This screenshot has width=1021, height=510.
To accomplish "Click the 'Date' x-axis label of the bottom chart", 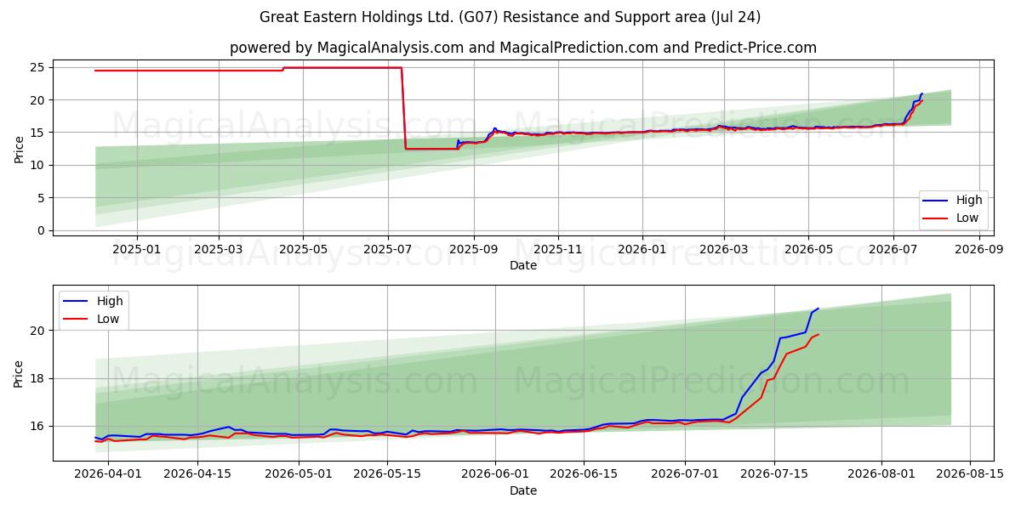I will 523,490.
